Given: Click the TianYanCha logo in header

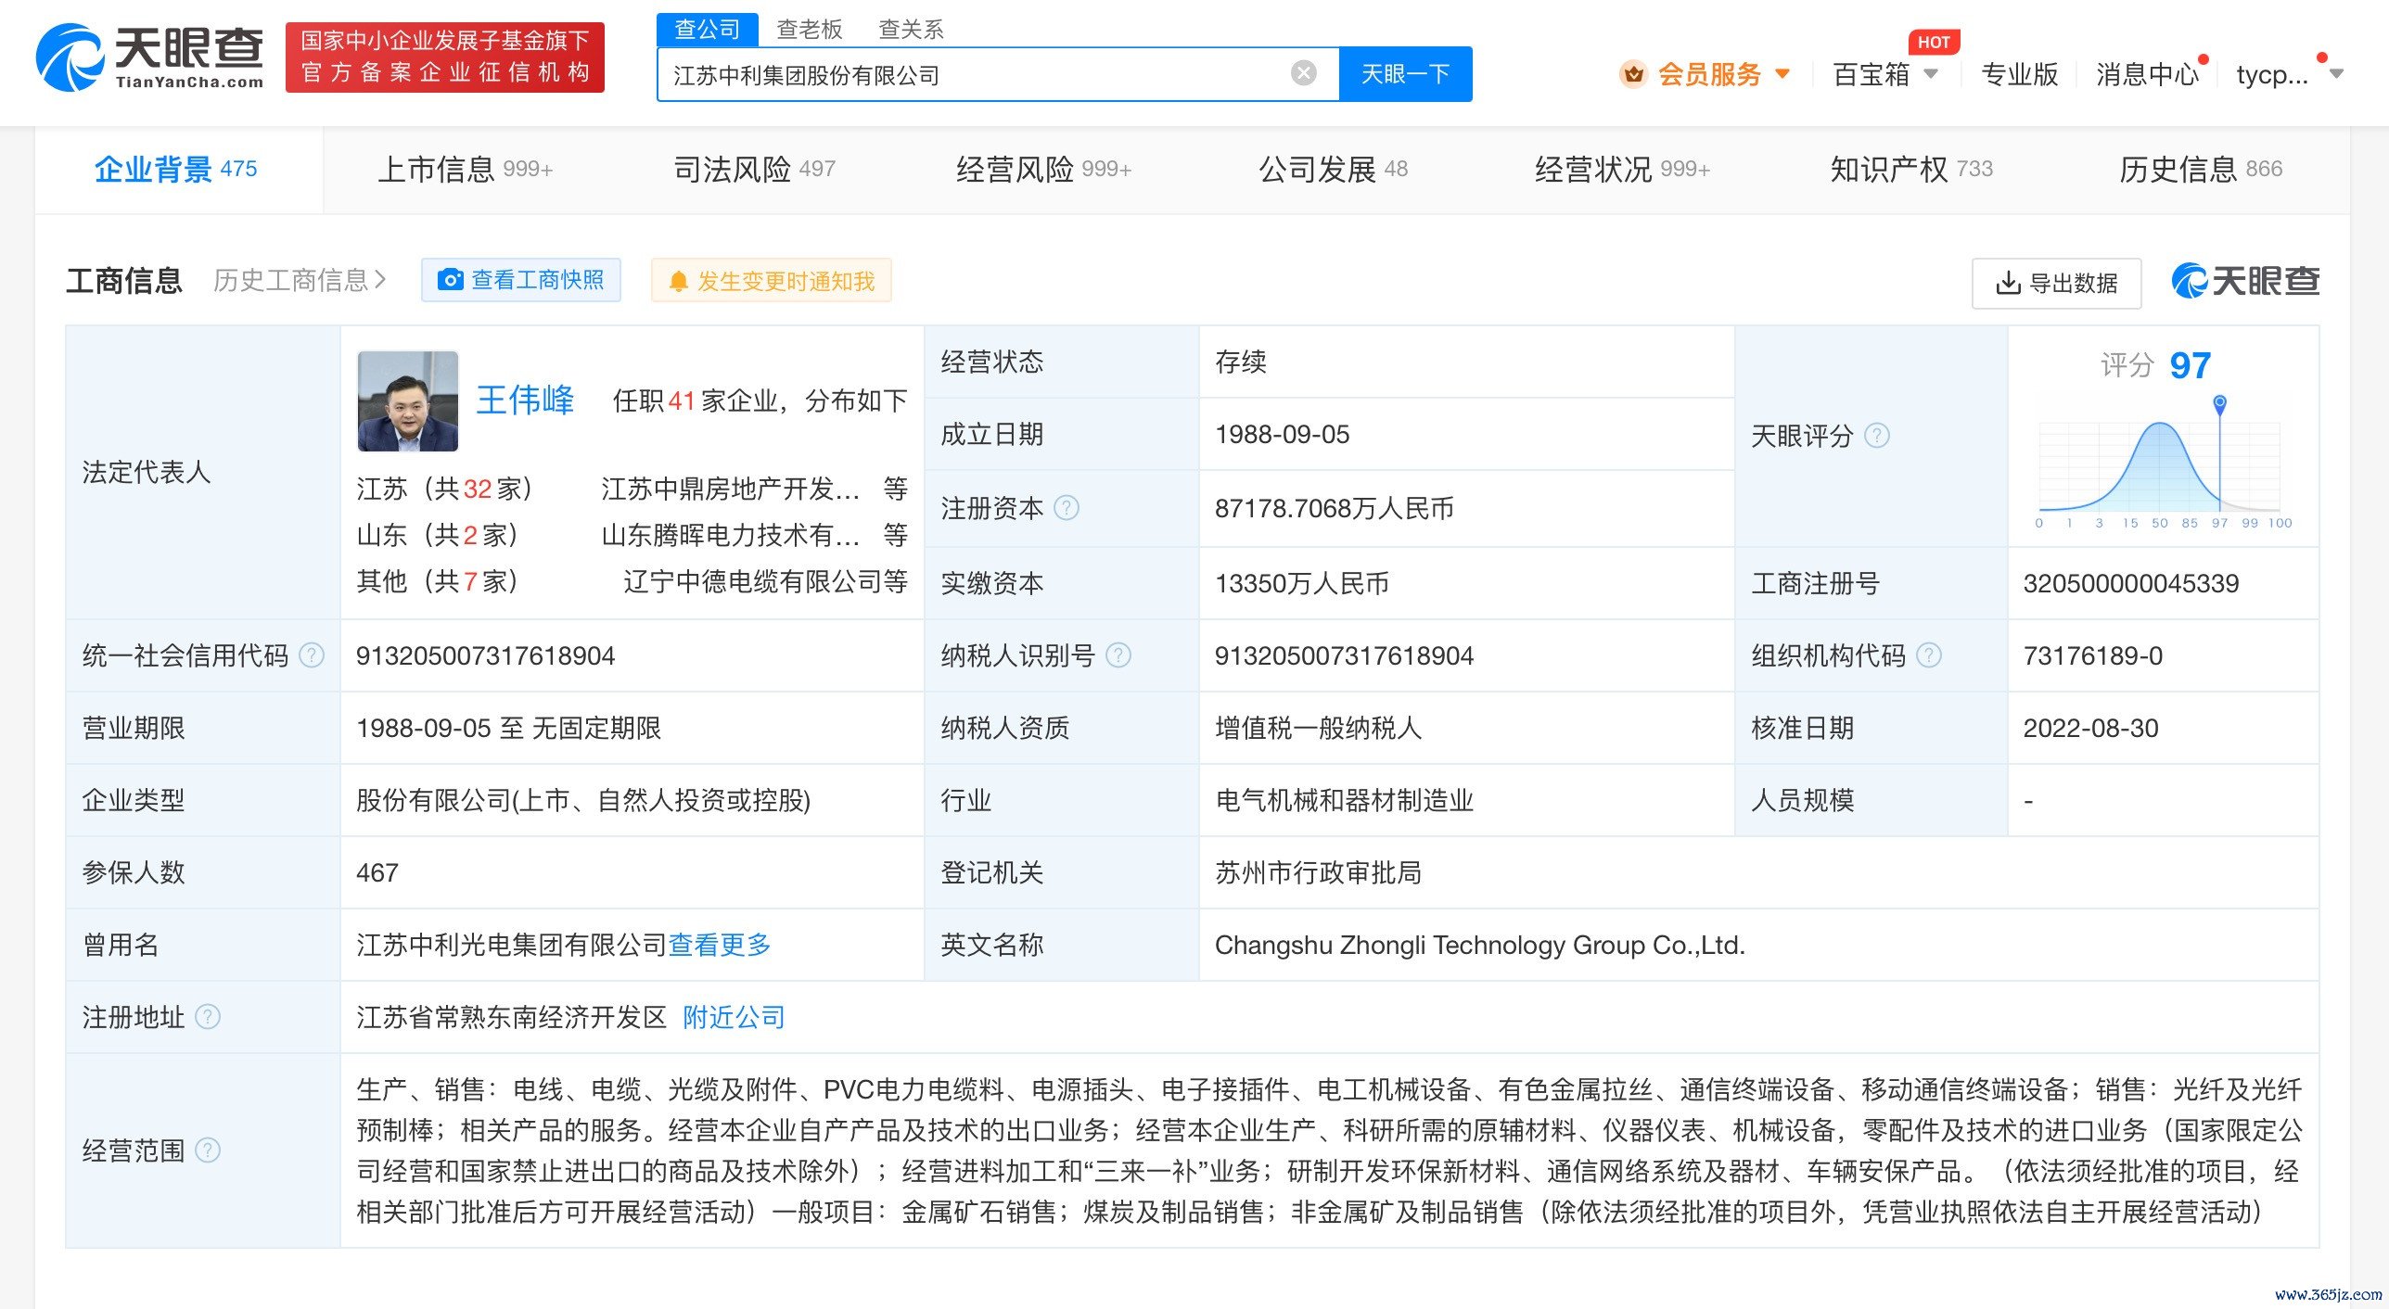Looking at the screenshot, I should [149, 57].
